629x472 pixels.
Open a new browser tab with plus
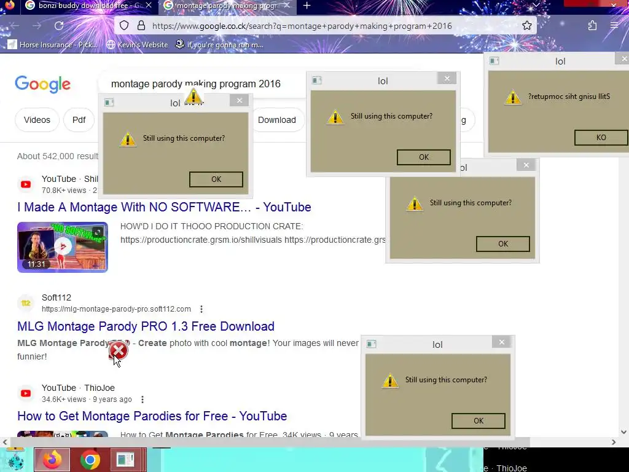click(307, 6)
